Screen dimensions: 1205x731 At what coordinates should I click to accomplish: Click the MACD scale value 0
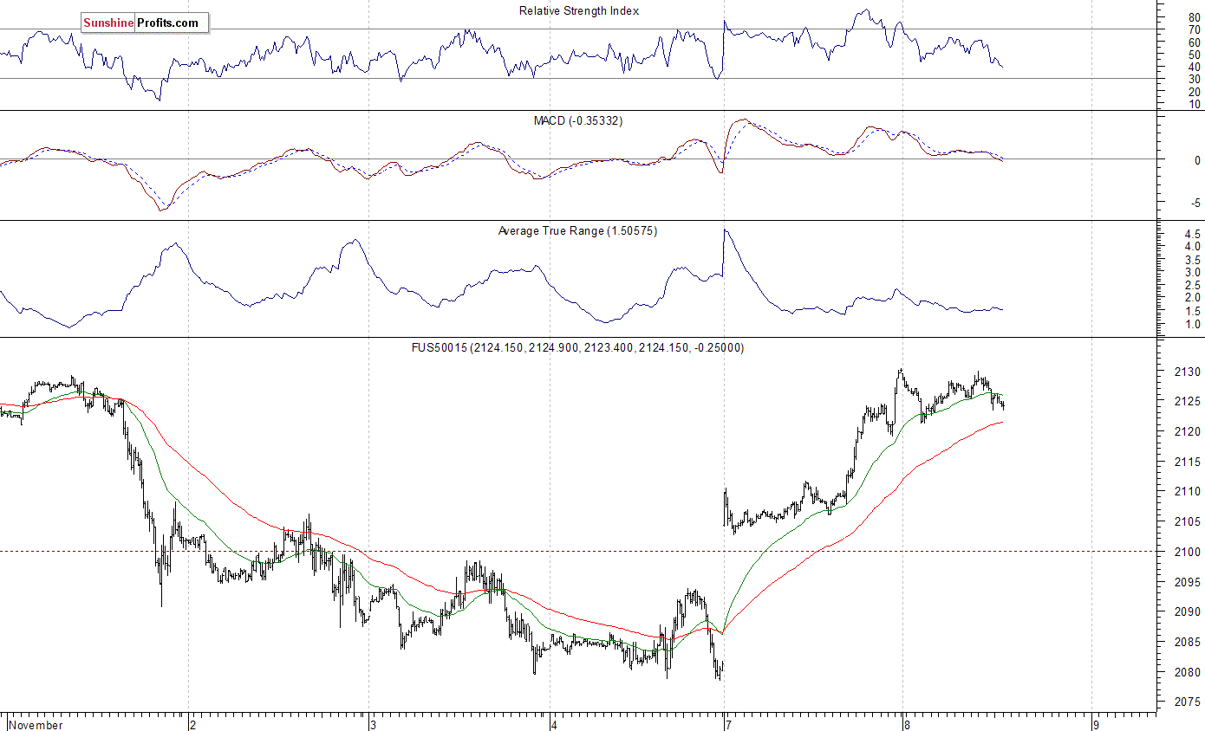(x=1197, y=160)
